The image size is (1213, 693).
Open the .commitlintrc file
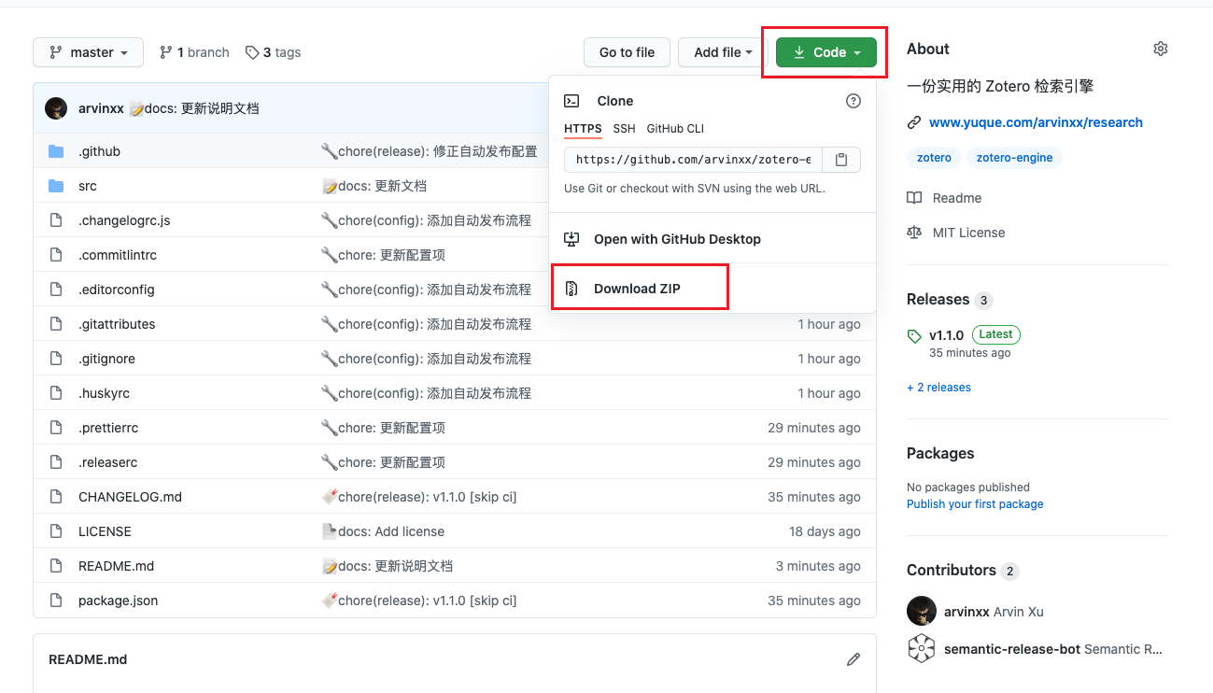click(x=118, y=255)
